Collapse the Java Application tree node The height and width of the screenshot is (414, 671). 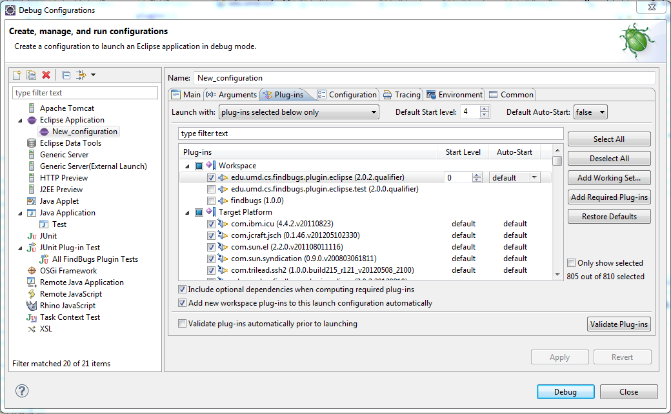coord(20,213)
